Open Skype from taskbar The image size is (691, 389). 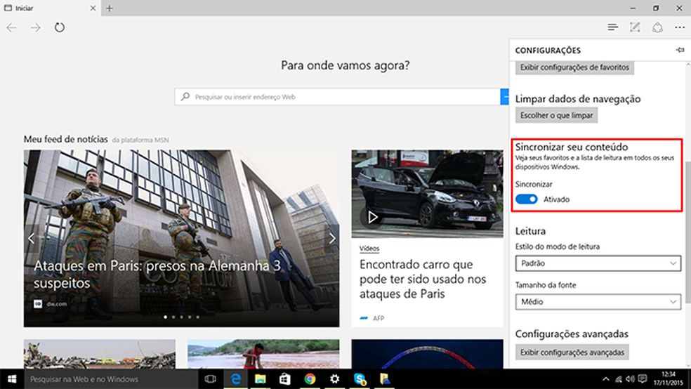click(360, 379)
